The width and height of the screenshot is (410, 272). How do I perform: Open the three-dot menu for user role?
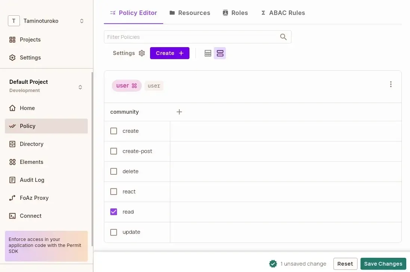[x=390, y=84]
